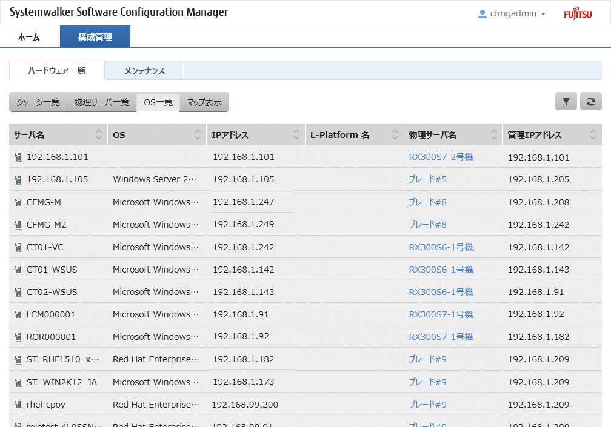Click server icon next to LCM000001

[18, 314]
